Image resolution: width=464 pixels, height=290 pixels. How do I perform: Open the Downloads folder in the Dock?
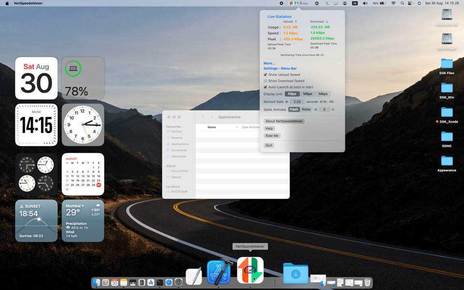[295, 273]
